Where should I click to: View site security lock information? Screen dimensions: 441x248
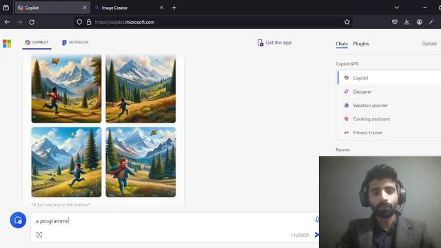coord(89,22)
